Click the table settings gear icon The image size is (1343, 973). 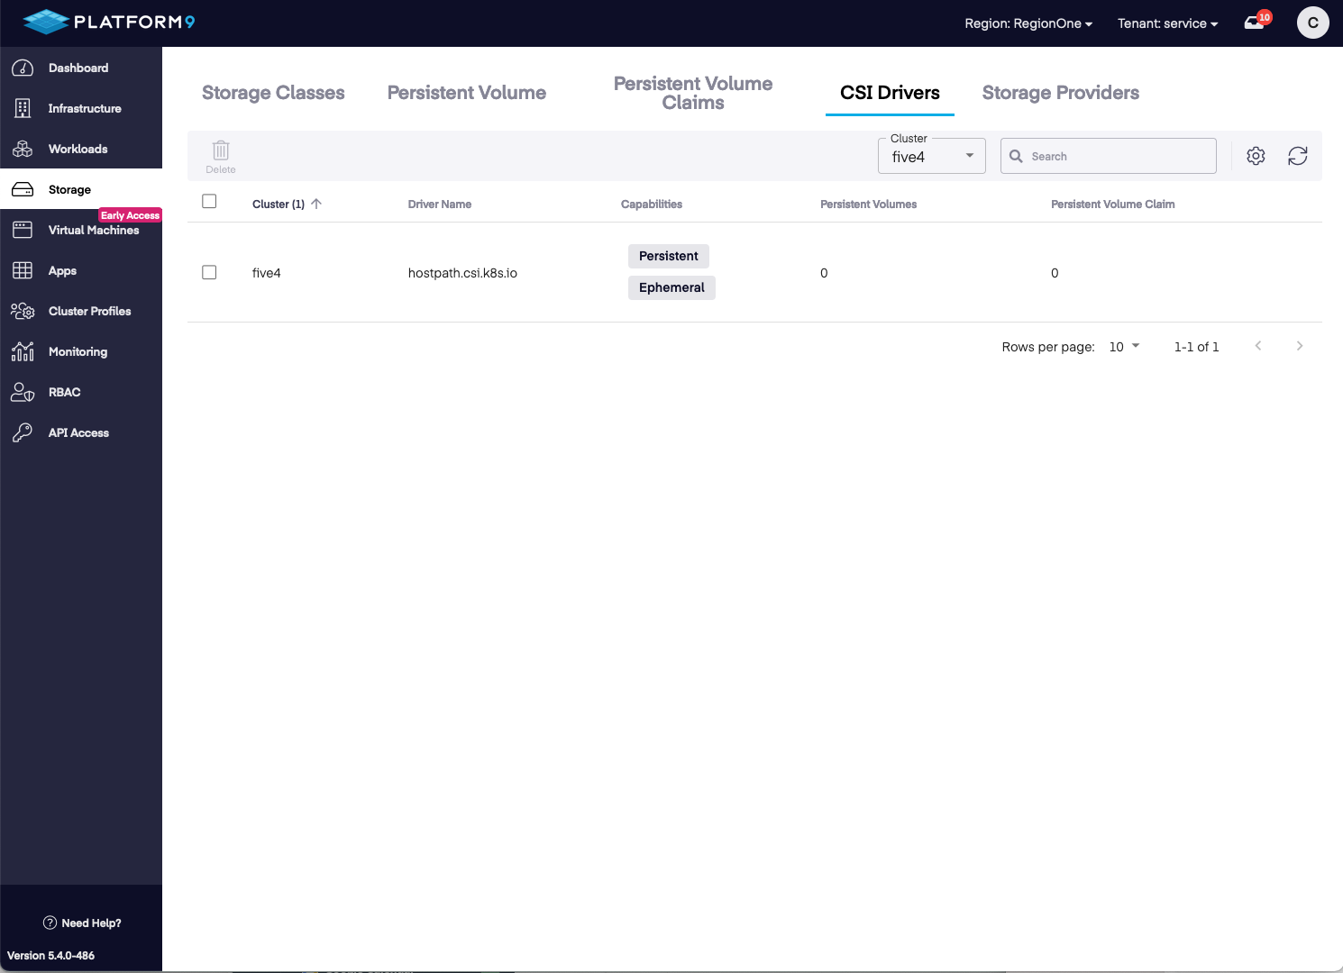(1256, 156)
